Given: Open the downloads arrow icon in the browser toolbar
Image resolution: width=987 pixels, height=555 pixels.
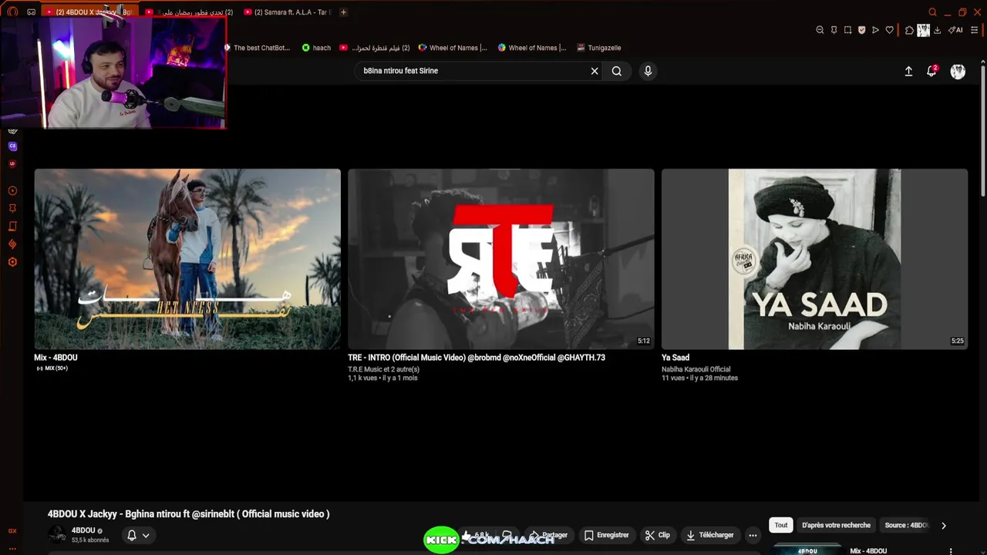Looking at the screenshot, I should click(937, 30).
